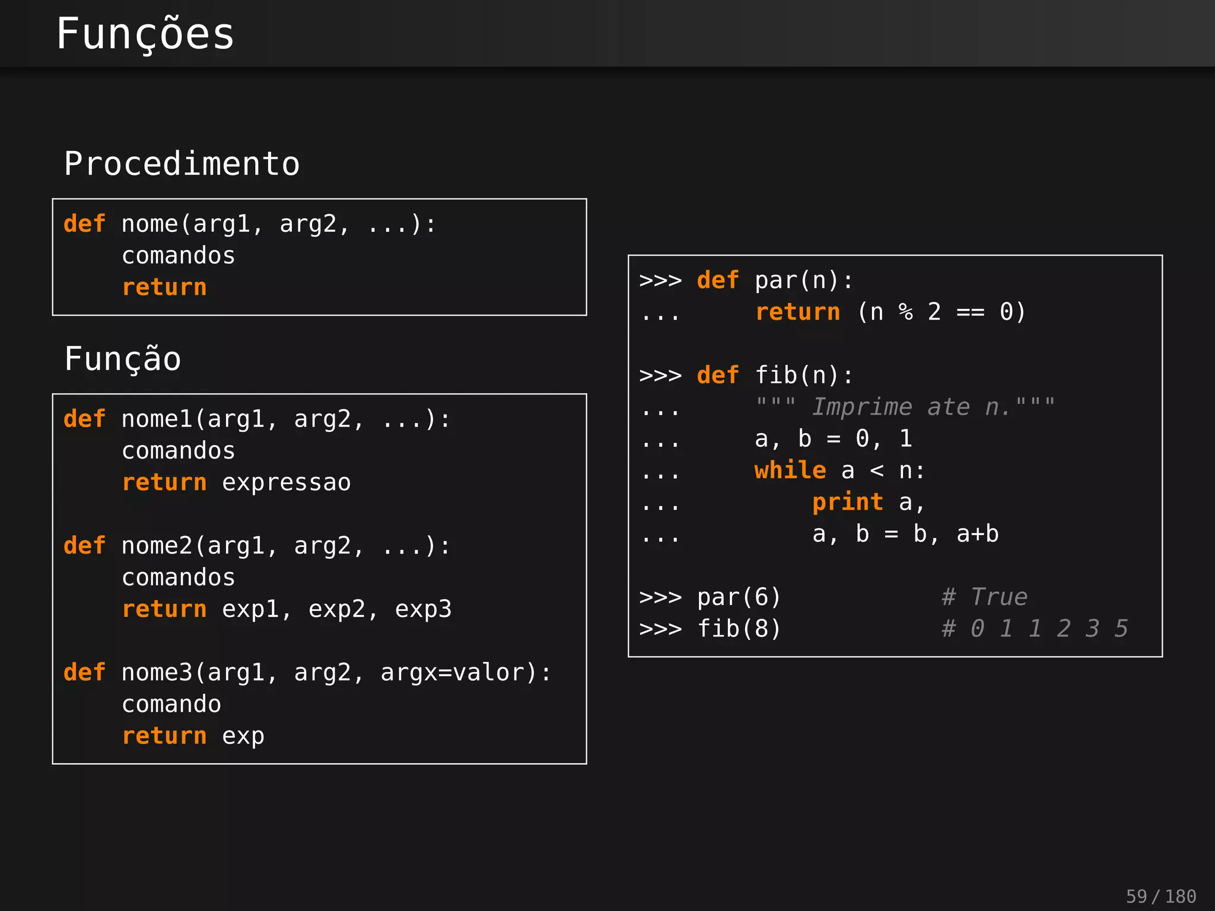1215x911 pixels.
Task: Click the Procedimento heading
Action: (x=182, y=164)
